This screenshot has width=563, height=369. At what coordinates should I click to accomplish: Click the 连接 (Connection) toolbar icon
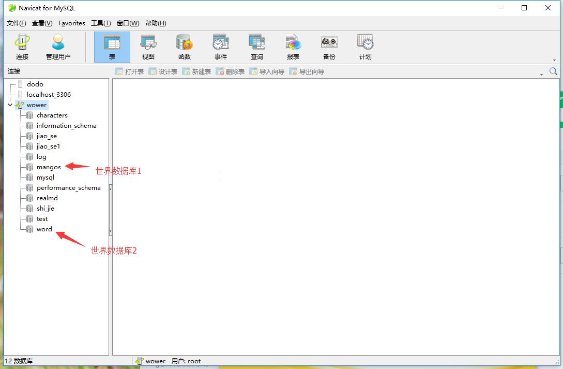point(22,47)
